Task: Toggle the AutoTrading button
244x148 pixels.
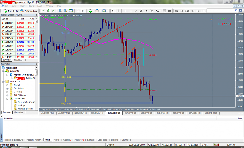Action: click(x=29, y=11)
